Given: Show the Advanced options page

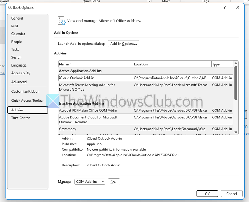Looking at the screenshot, I should [19, 82].
